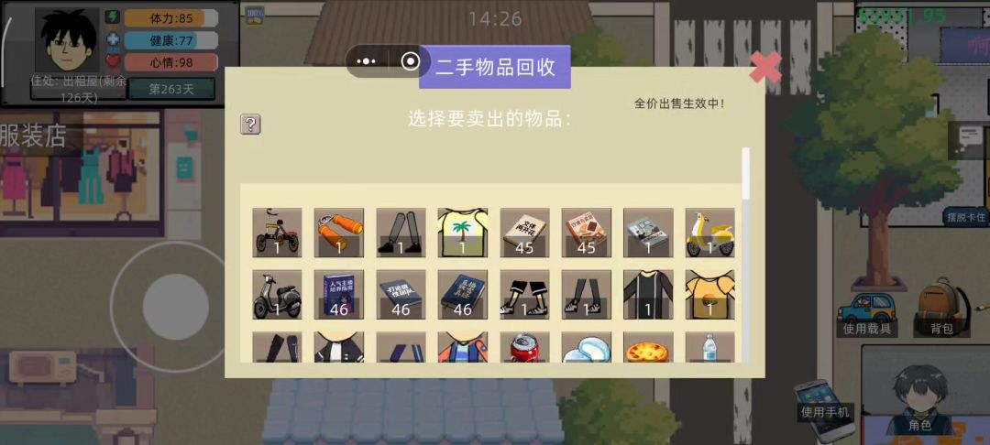
Task: Tap the mini-program circle close capsule button
Action: (411, 61)
